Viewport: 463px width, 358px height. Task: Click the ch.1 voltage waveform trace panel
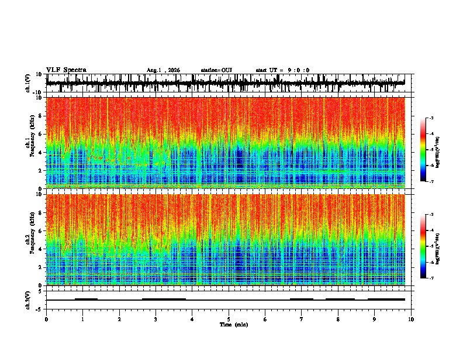coord(229,83)
